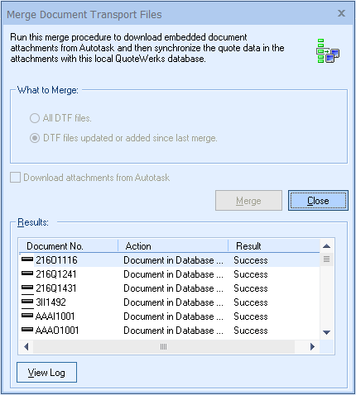Click the horizontal scroll right arrow
Viewport: 356px width, 395px height.
(x=312, y=346)
